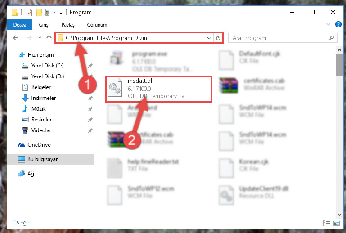Select the msdatt.dll file
346x233 pixels.
tap(159, 89)
